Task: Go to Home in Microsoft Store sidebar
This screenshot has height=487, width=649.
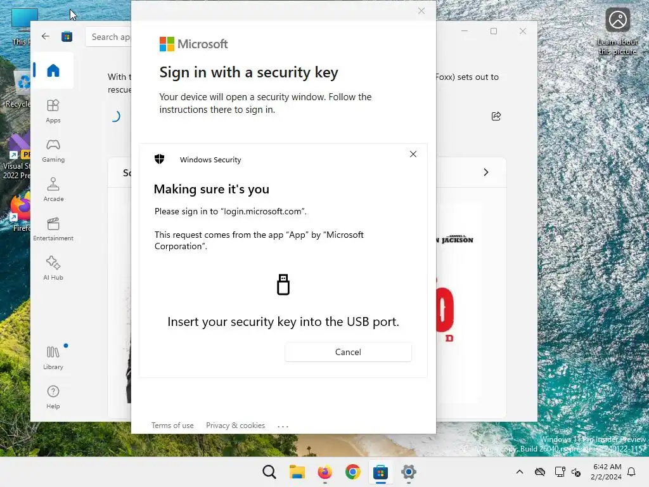Action: tap(53, 70)
